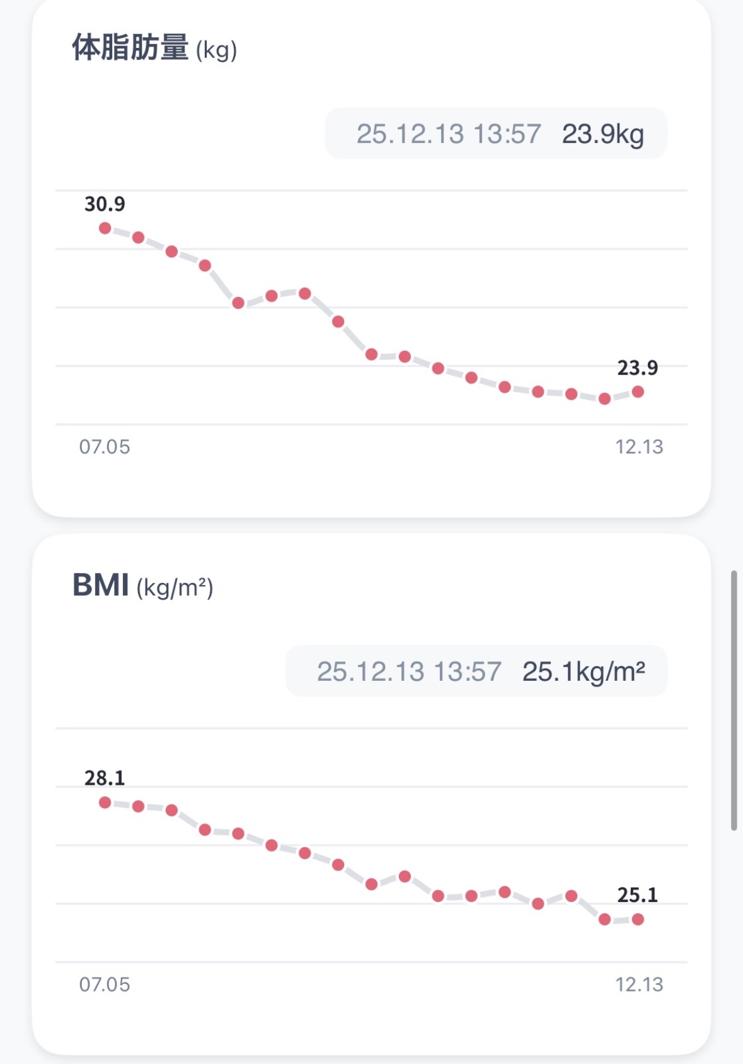The image size is (743, 1064).
Task: Tap the lowest data point in body fat chart
Action: (604, 398)
